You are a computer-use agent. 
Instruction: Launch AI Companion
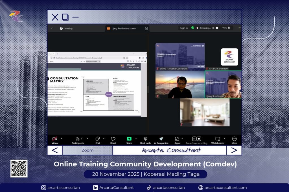pyautogui.click(x=161, y=139)
